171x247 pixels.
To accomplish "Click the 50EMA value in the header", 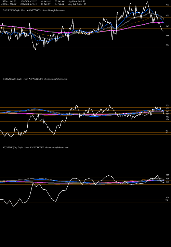I will 10,4.
